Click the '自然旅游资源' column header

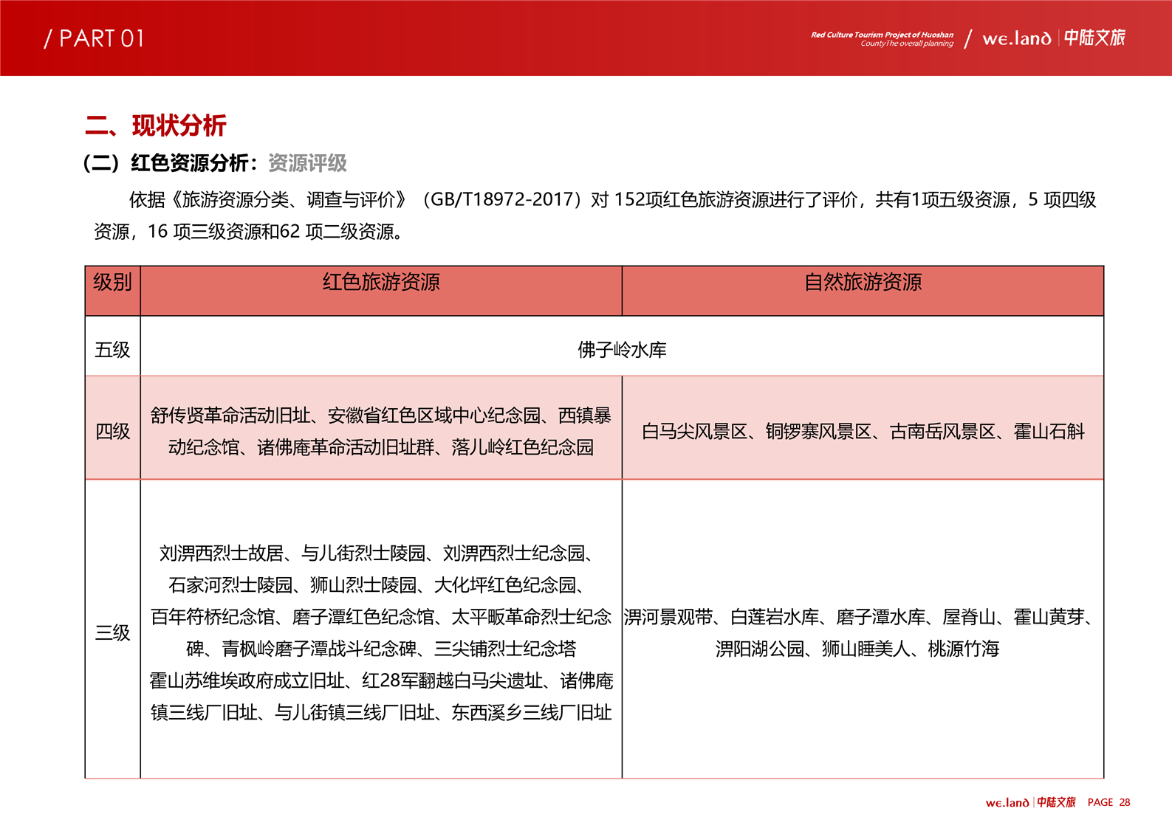[x=863, y=283]
